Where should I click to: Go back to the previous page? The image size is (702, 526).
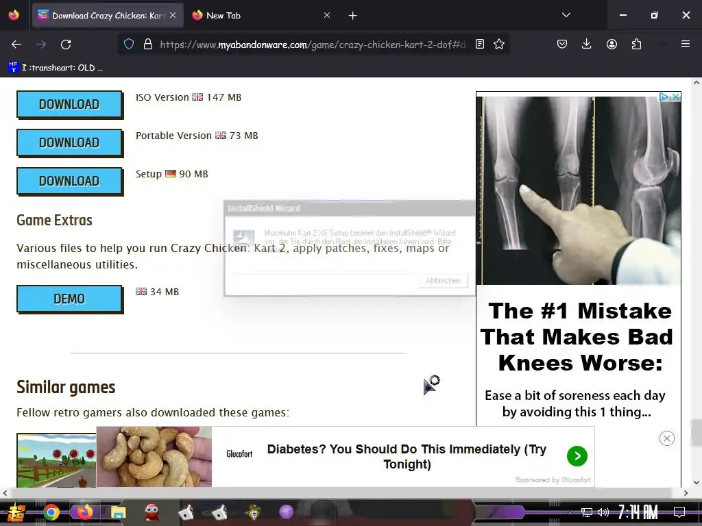[16, 45]
